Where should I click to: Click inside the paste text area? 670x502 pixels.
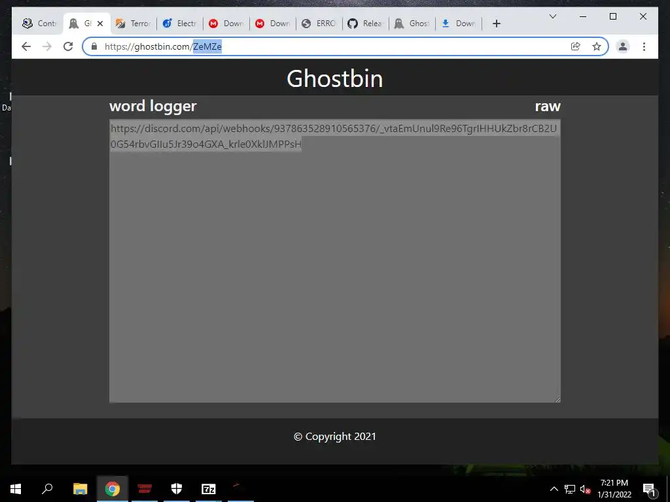coord(335,261)
